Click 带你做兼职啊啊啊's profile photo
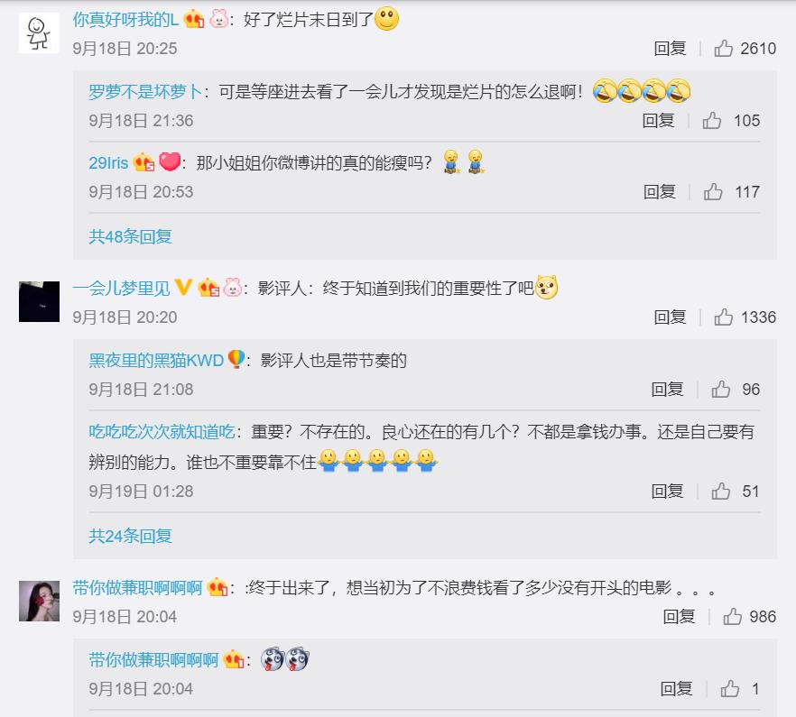The height and width of the screenshot is (717, 796). tap(39, 602)
